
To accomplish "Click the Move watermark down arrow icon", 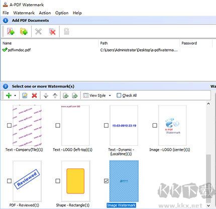I will click(46, 96).
